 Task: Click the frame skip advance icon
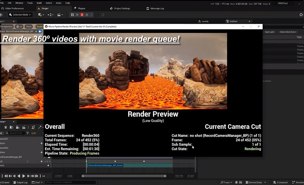77,15
